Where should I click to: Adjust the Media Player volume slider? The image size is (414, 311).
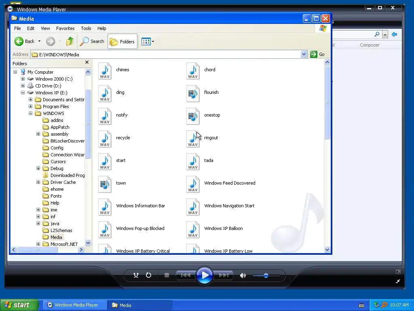click(266, 275)
